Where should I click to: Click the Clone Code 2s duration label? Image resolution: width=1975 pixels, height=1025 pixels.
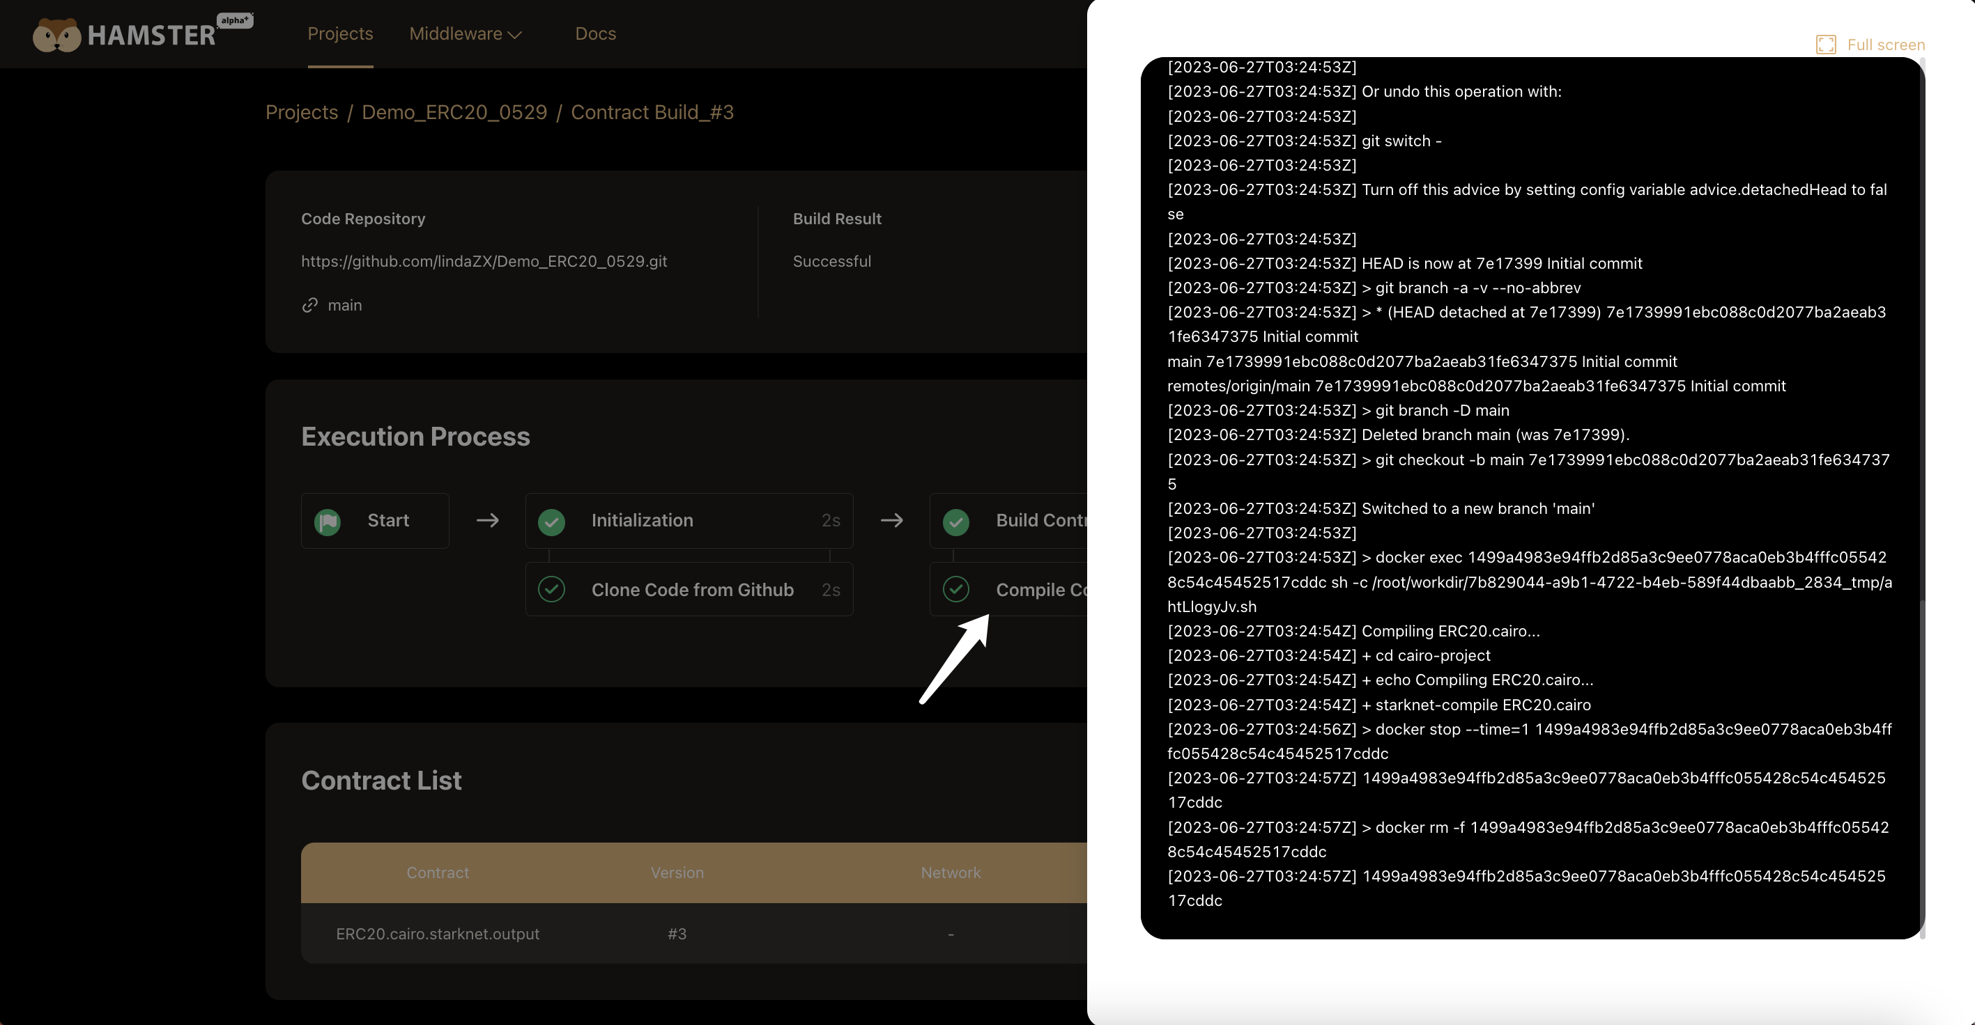(x=830, y=590)
